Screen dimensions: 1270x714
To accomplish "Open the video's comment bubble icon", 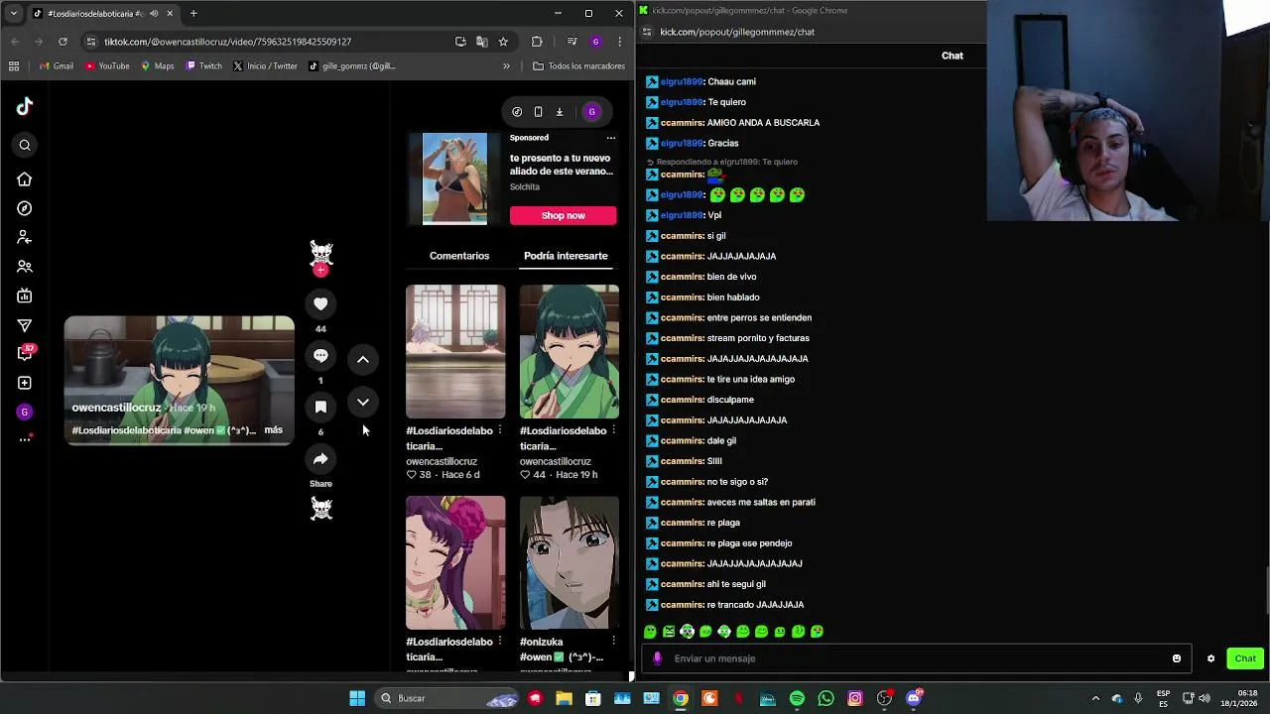I will tap(320, 355).
